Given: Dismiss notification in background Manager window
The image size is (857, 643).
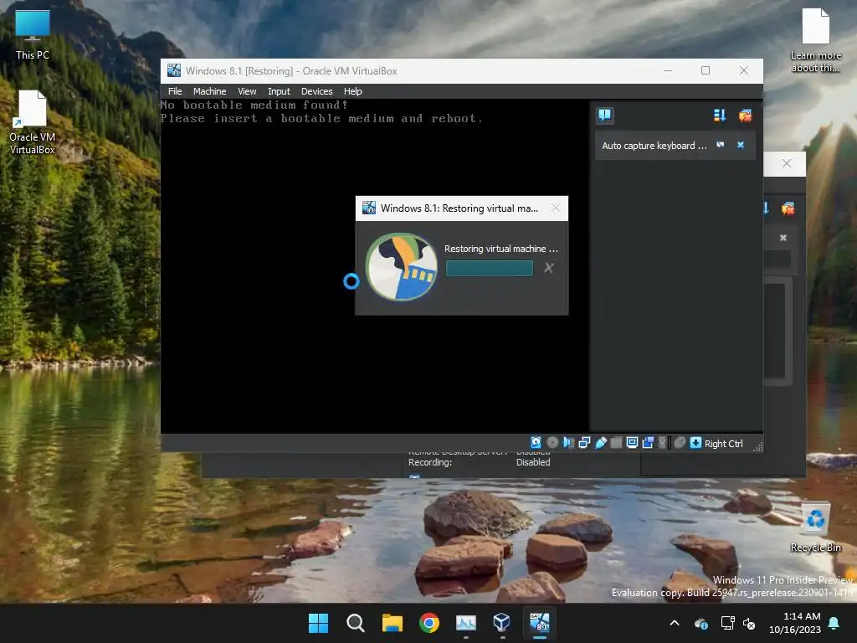Looking at the screenshot, I should pyautogui.click(x=783, y=238).
